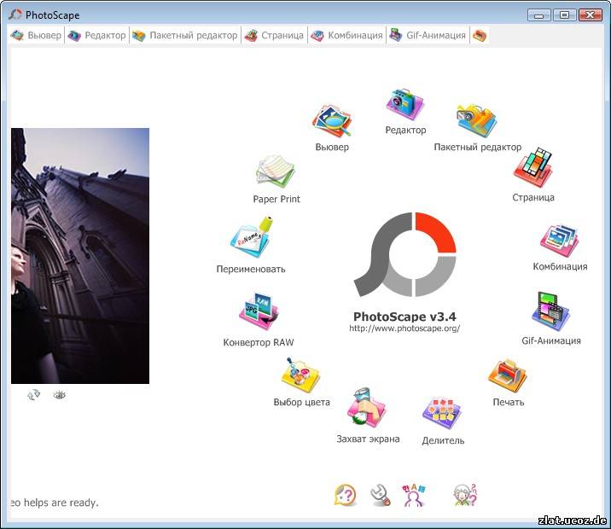Click the granny question-marks help icon
Viewport: 611px width, 529px height.
pos(465,495)
